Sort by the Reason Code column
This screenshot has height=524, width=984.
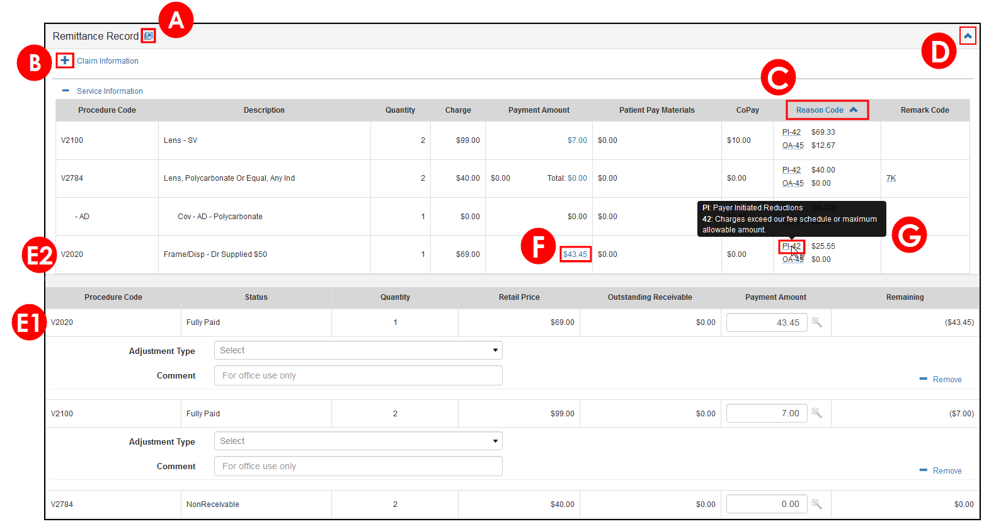[827, 110]
